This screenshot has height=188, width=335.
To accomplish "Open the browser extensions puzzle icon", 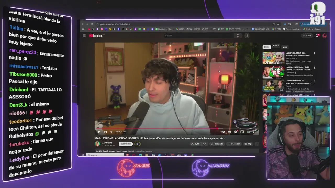I will coord(289,24).
